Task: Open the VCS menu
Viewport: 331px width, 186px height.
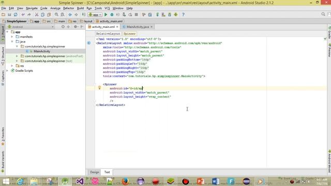Action: tap(107, 8)
